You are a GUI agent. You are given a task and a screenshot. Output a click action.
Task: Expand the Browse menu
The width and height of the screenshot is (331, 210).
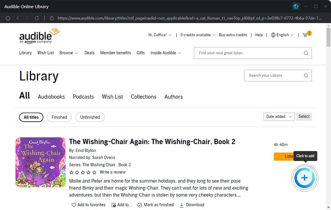point(69,53)
